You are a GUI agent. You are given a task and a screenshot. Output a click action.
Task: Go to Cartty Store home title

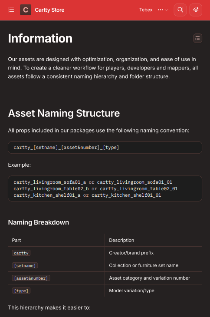tap(49, 10)
